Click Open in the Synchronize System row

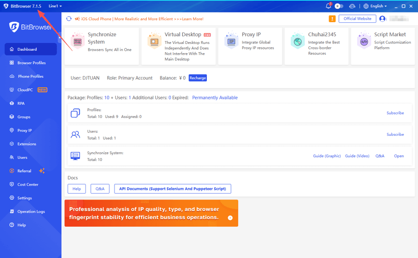[x=399, y=156]
